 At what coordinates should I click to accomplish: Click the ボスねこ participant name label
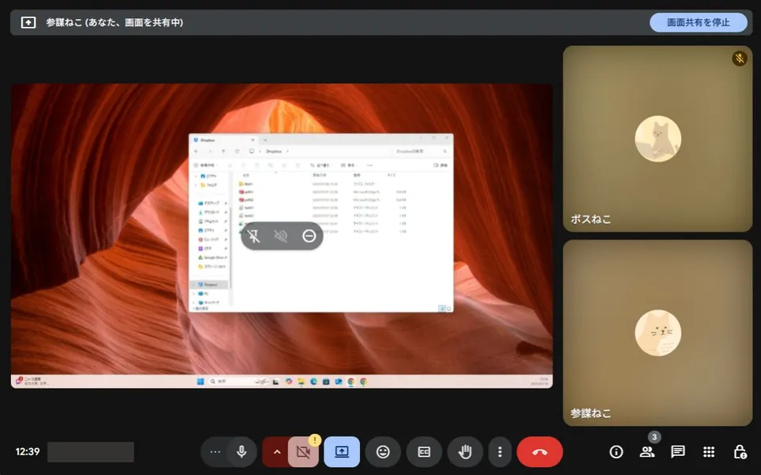590,219
